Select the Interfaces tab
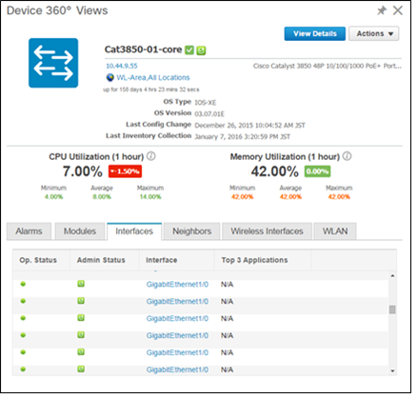The width and height of the screenshot is (418, 399). point(134,231)
